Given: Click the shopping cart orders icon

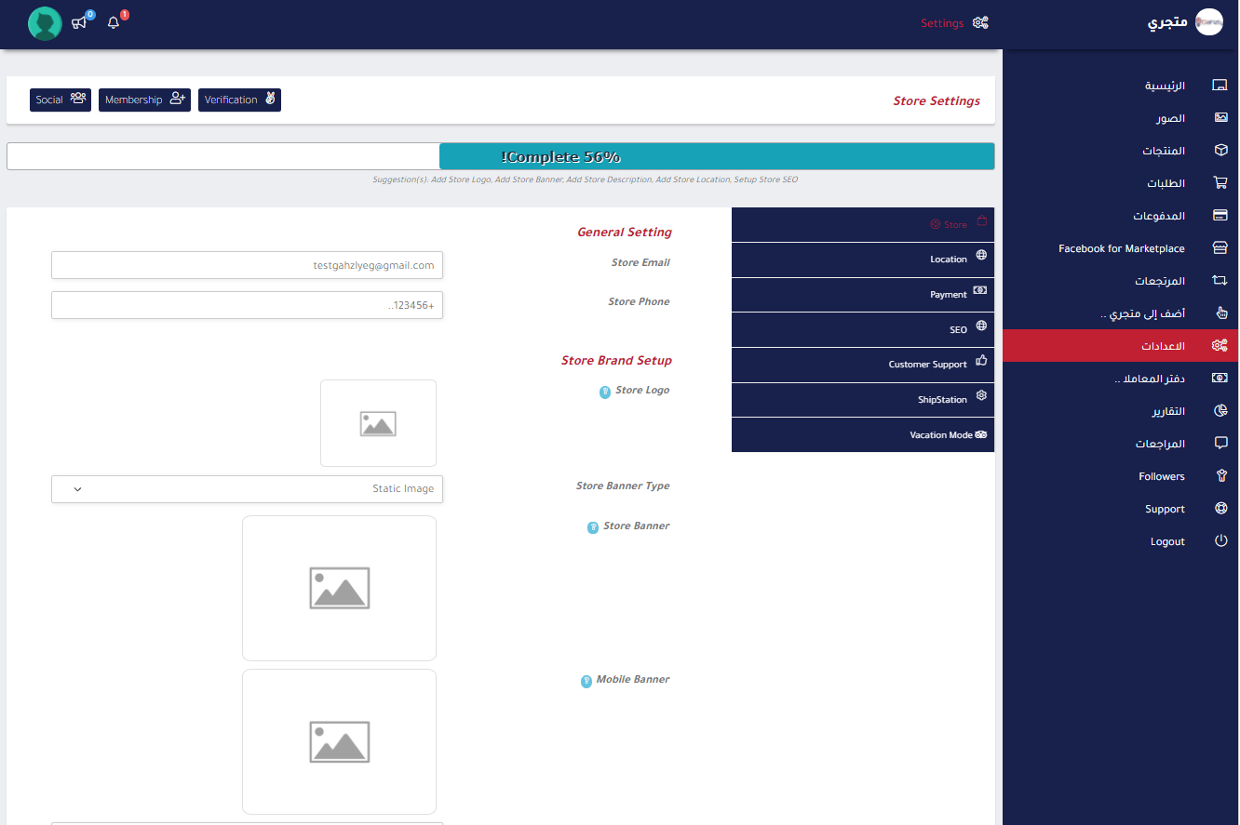Looking at the screenshot, I should coord(1220,183).
